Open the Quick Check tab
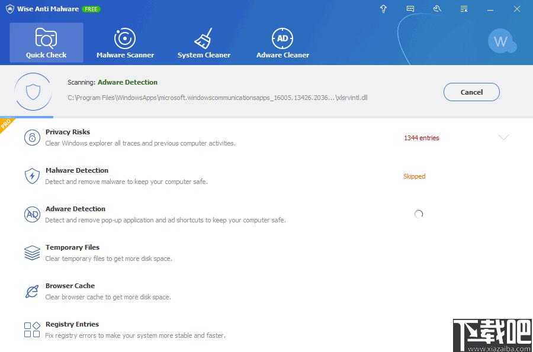Viewport: 533px width, 352px height. click(46, 43)
